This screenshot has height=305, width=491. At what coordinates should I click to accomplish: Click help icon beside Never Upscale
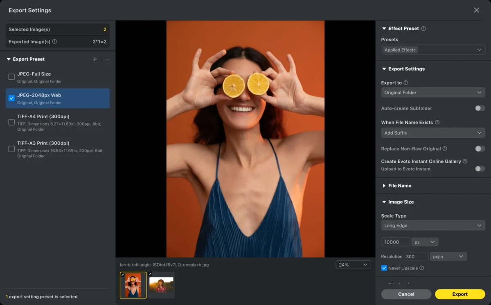point(421,268)
